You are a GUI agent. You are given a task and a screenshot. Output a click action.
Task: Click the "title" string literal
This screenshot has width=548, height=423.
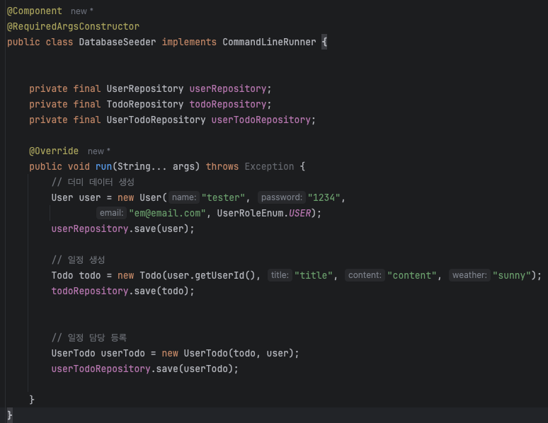313,275
